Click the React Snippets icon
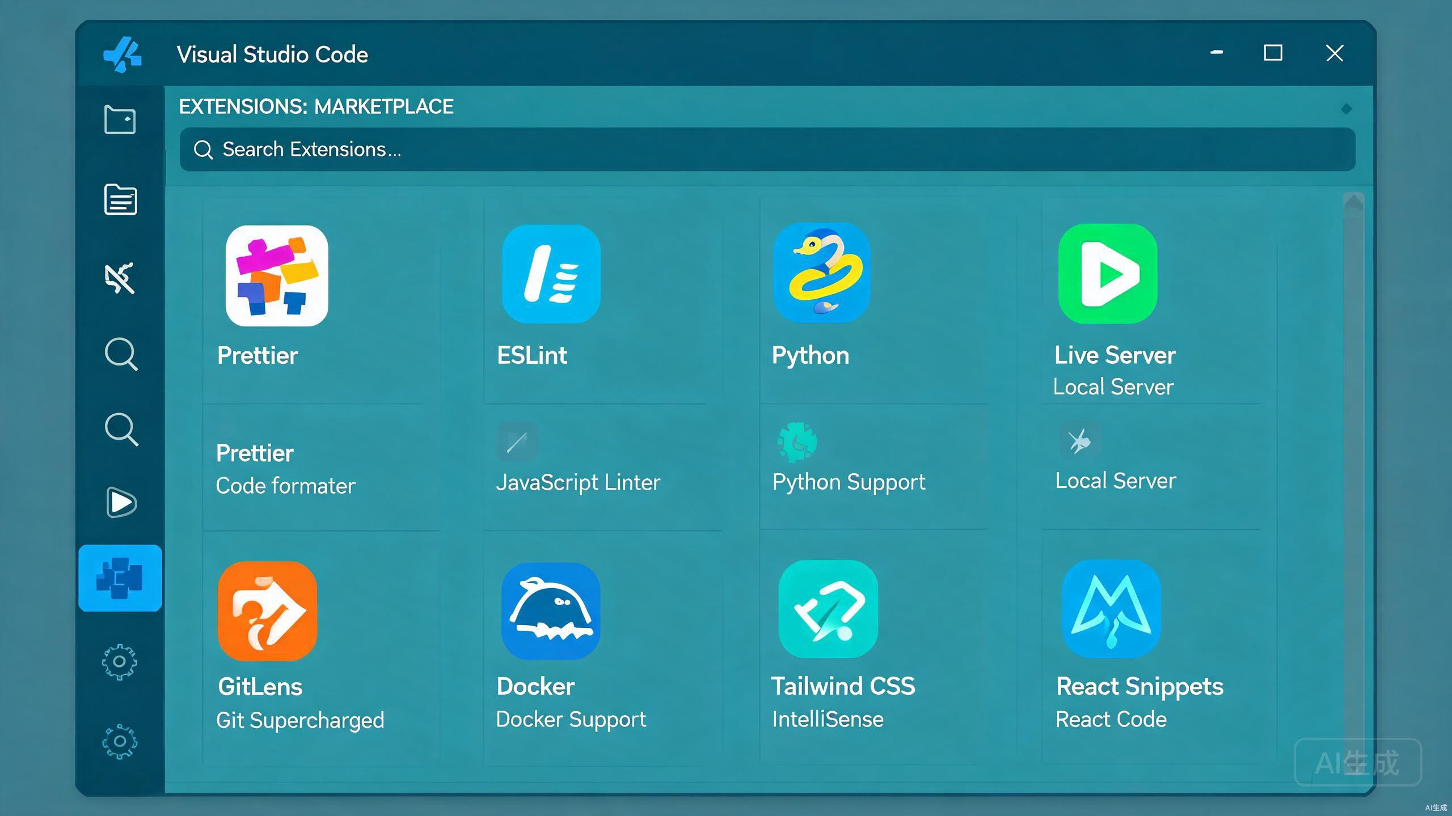The image size is (1452, 816). (x=1111, y=609)
